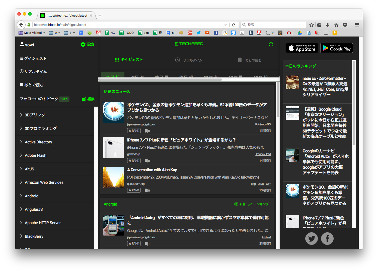This screenshot has width=378, height=271.
Task: Click the green TechFeed refresh icon
Action: coord(271,44)
